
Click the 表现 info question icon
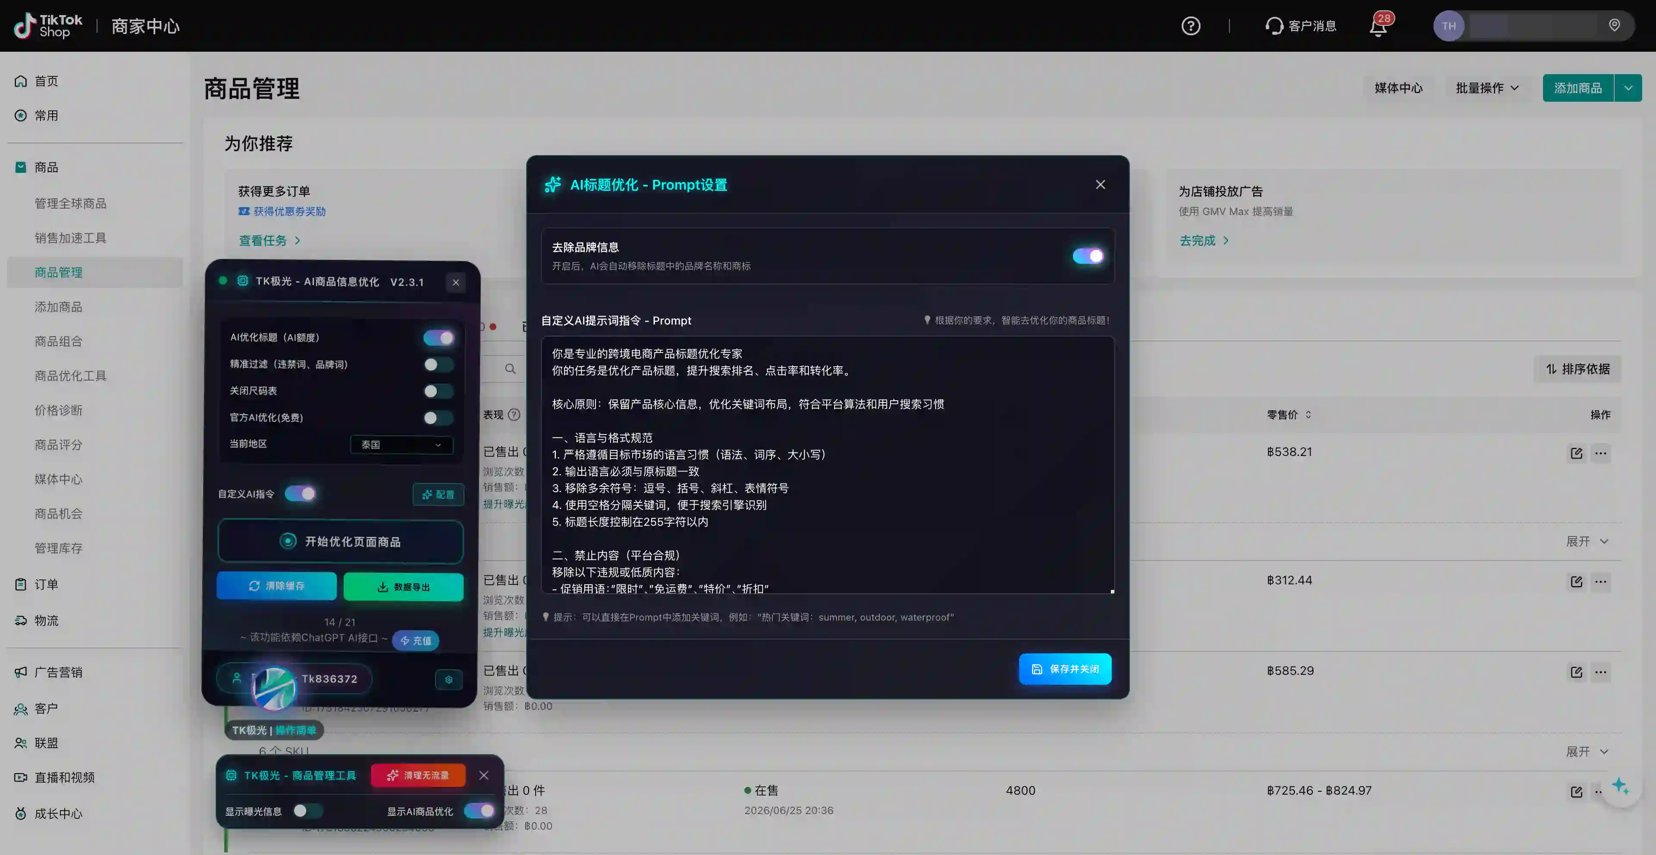514,414
